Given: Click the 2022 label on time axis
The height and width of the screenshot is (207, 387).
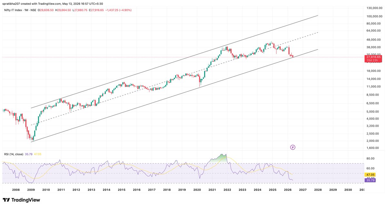Looking at the screenshot, I should click(x=227, y=190).
